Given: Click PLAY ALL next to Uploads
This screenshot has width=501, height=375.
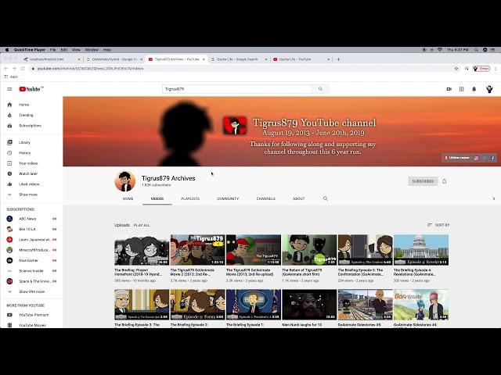Looking at the screenshot, I should (x=142, y=225).
